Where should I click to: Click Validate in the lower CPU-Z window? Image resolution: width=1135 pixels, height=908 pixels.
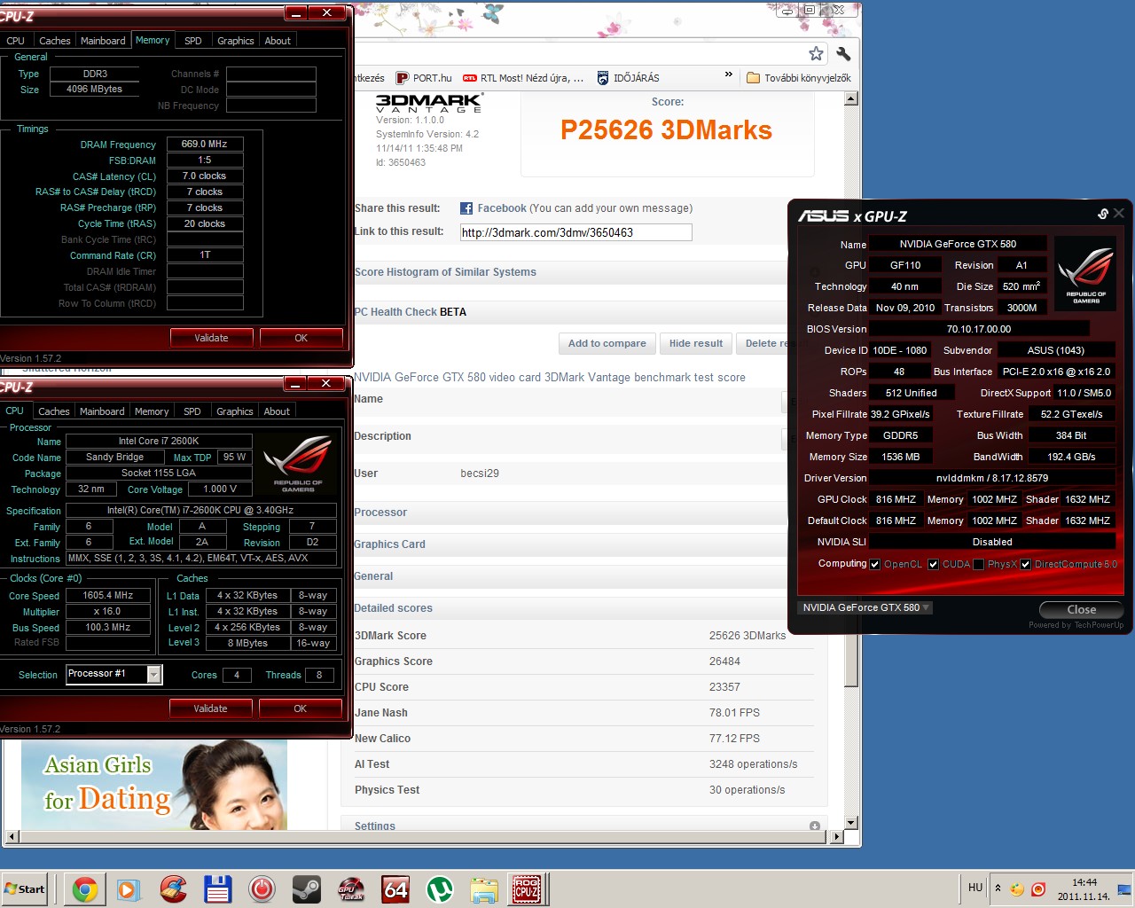click(x=210, y=708)
